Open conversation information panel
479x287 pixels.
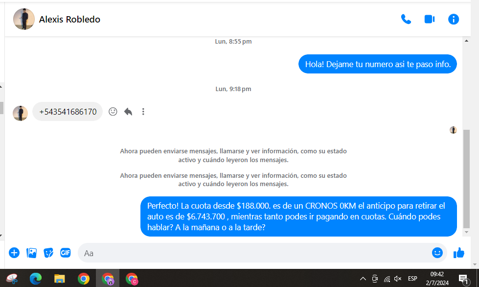point(454,19)
